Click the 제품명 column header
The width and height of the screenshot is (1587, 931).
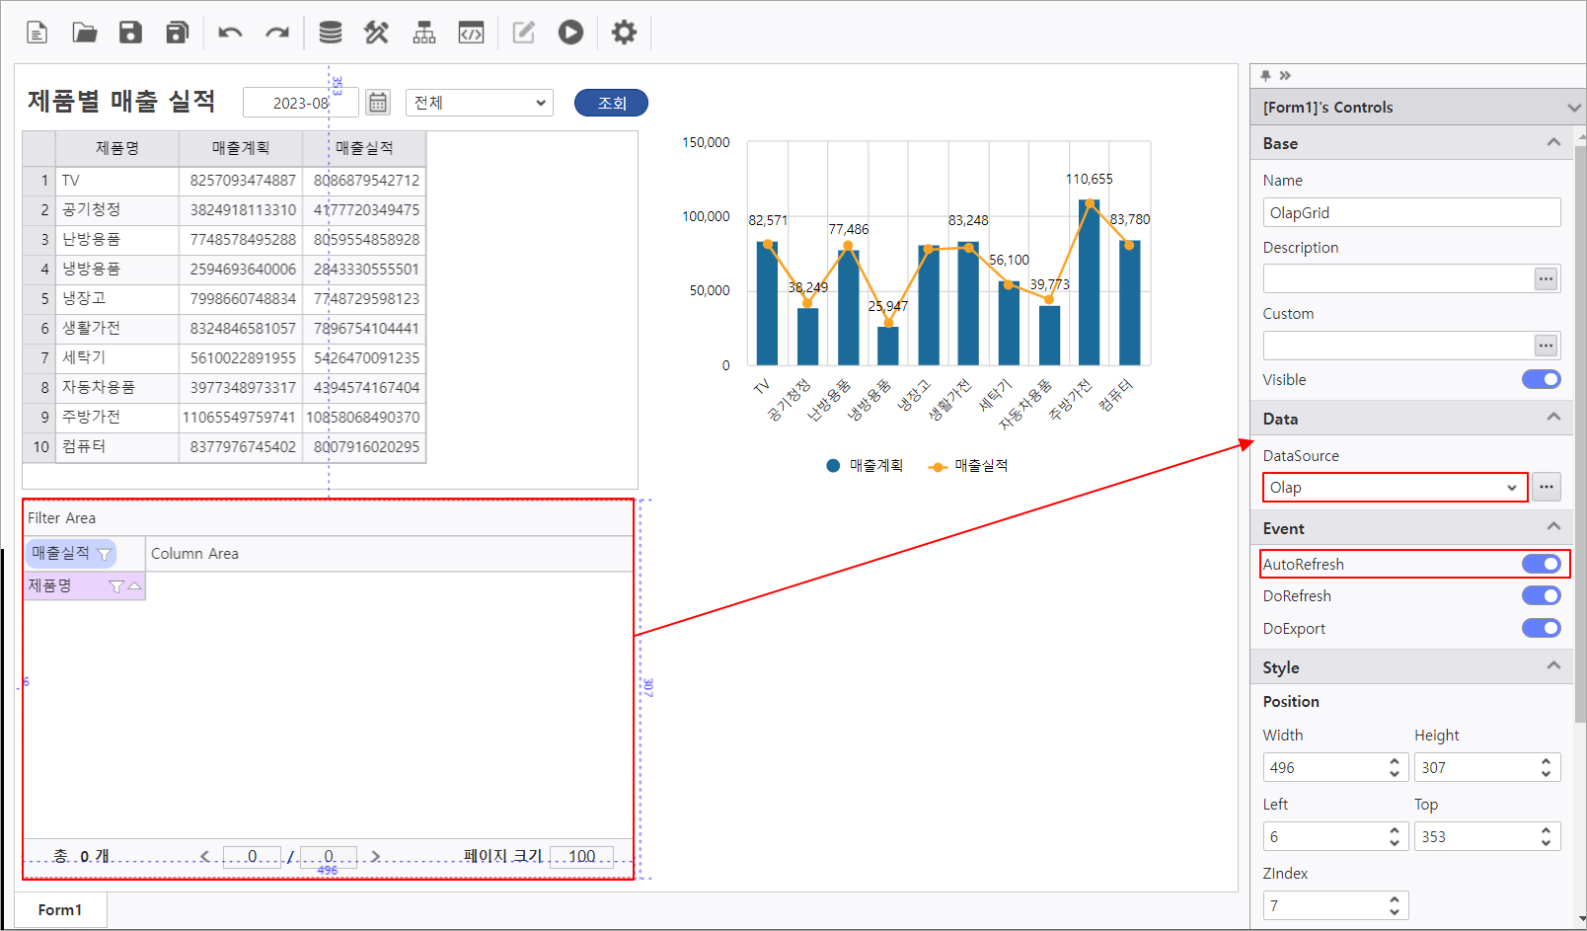(x=116, y=148)
